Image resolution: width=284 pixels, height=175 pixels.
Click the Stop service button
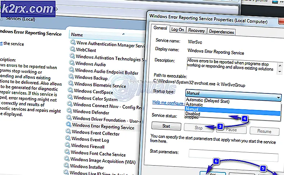(199, 128)
